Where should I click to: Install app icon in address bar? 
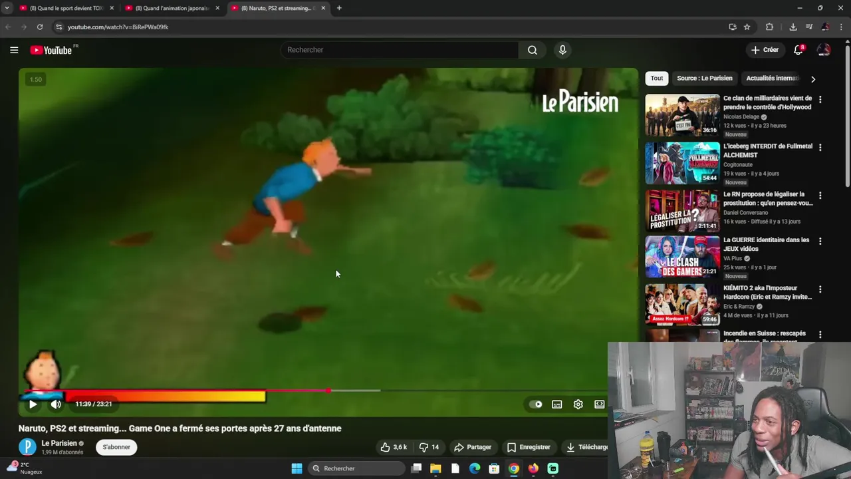733,27
